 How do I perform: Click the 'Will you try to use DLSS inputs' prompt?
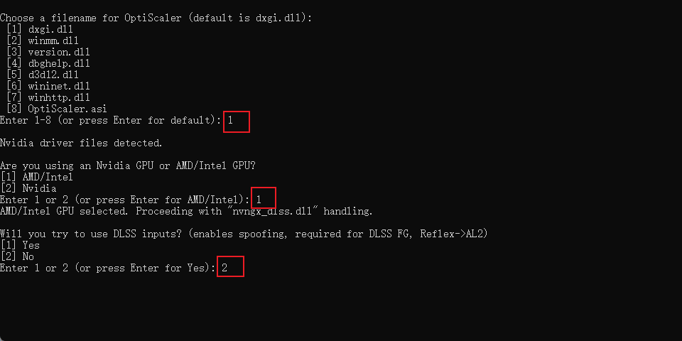(x=244, y=234)
